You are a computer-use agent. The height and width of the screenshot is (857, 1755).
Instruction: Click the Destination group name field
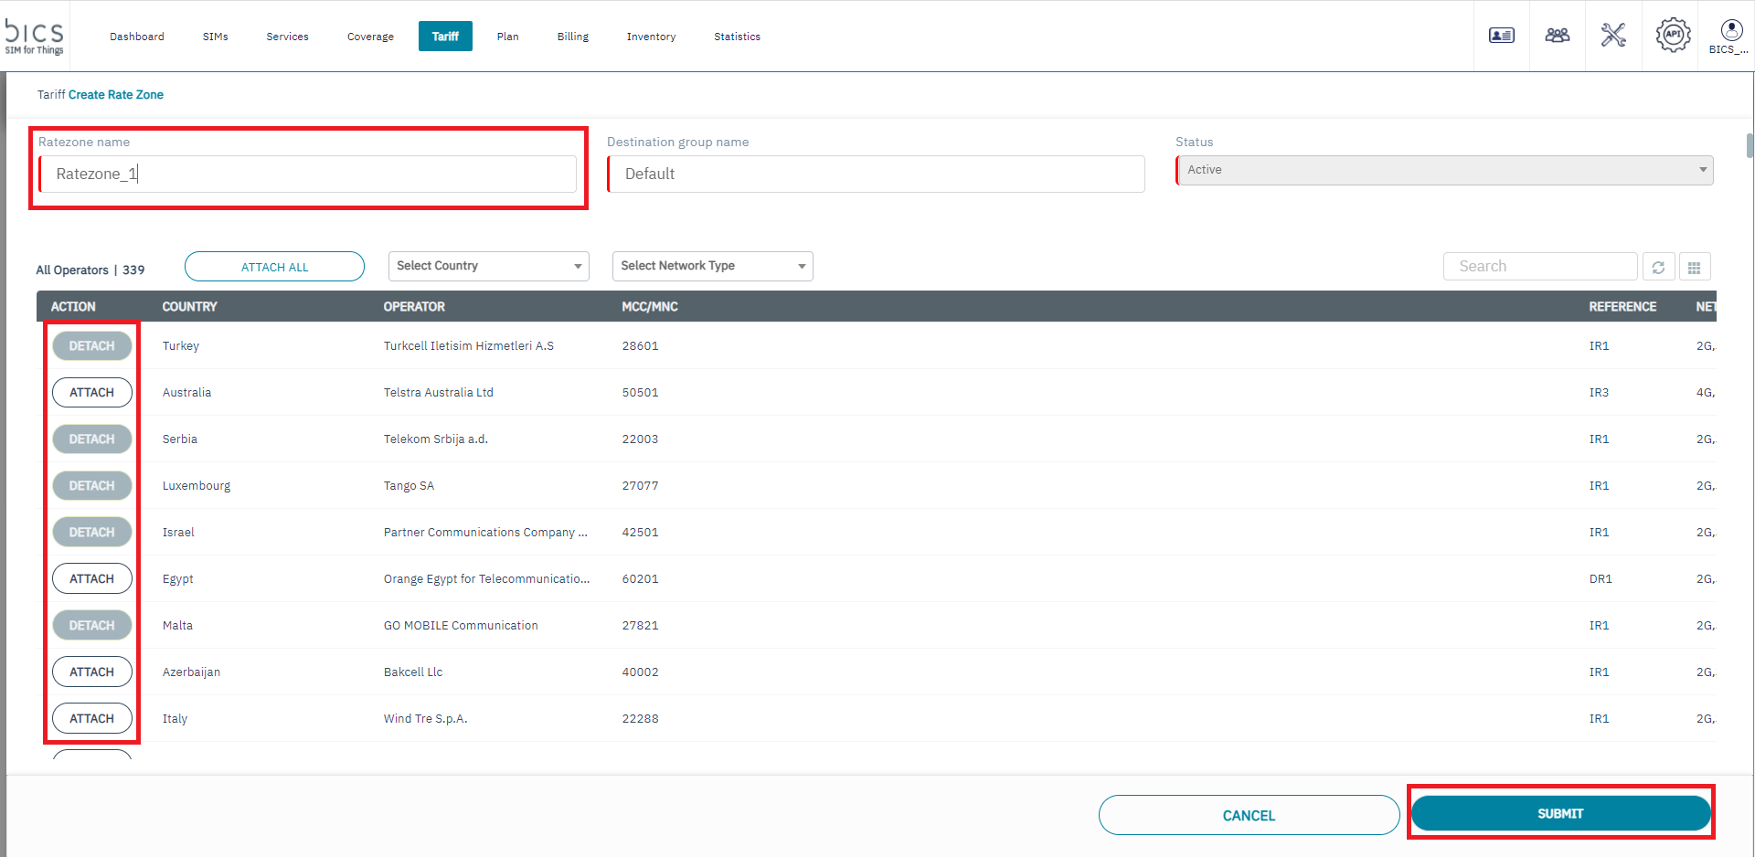pos(876,174)
